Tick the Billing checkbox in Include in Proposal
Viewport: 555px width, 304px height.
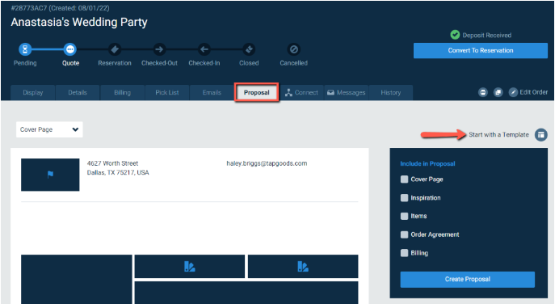pyautogui.click(x=404, y=253)
